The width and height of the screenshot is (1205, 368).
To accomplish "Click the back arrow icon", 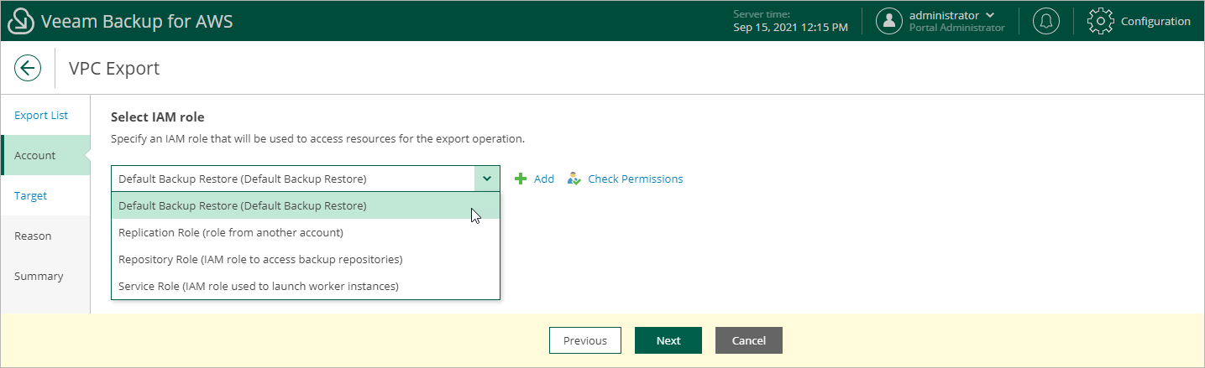I will coord(28,68).
